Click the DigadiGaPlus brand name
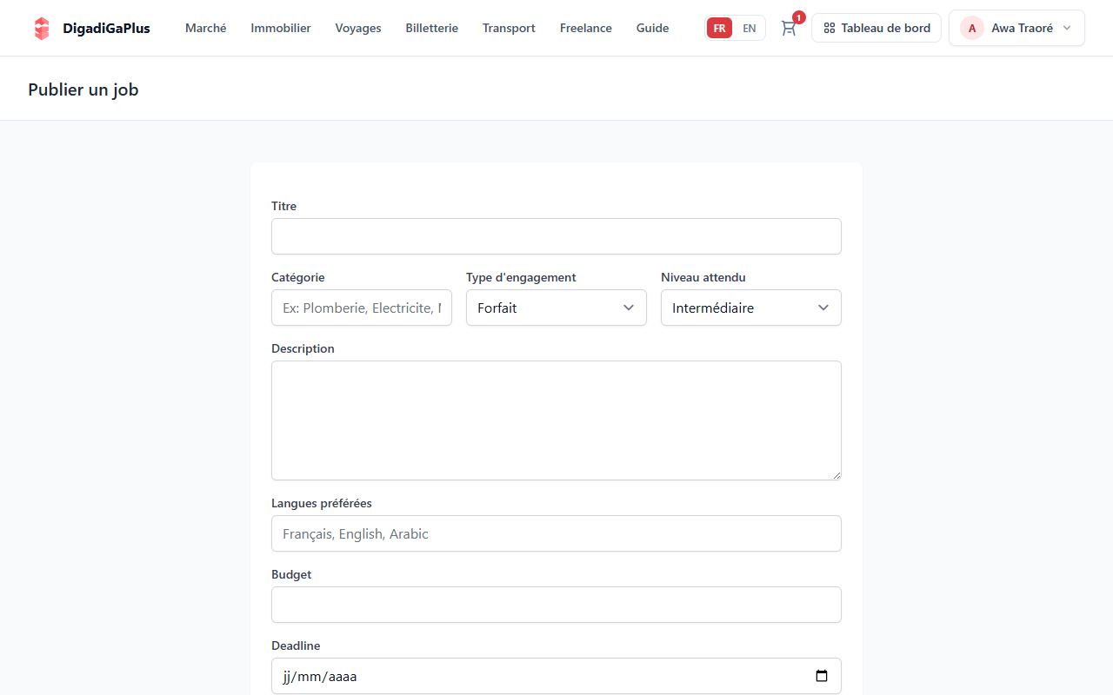The image size is (1113, 695). coord(106,28)
